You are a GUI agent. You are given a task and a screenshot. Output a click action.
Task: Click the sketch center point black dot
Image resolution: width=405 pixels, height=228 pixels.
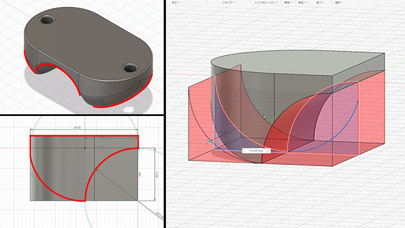pyautogui.click(x=84, y=147)
